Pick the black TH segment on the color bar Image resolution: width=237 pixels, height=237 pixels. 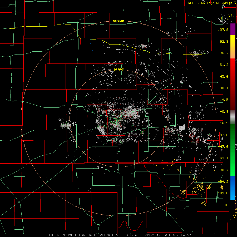pos(233,205)
